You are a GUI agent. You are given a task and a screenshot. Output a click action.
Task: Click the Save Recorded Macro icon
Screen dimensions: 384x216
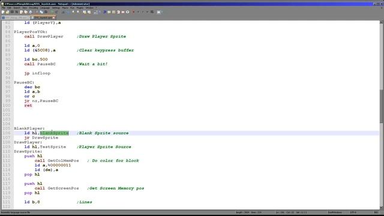[x=152, y=12]
